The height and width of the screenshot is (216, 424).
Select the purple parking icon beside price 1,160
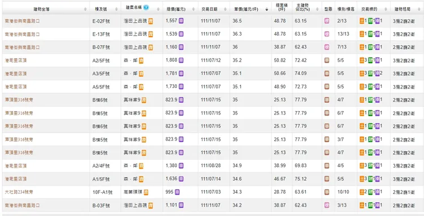(181, 47)
